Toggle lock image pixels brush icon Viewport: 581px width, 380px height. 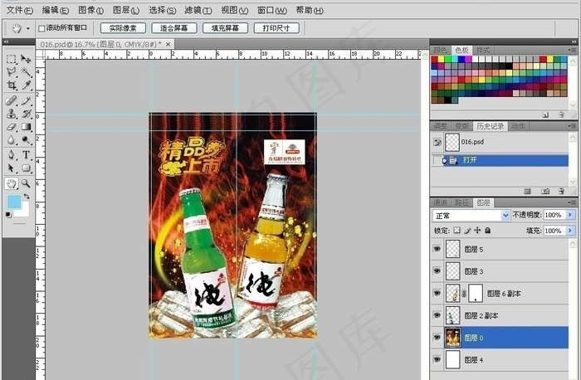[467, 231]
